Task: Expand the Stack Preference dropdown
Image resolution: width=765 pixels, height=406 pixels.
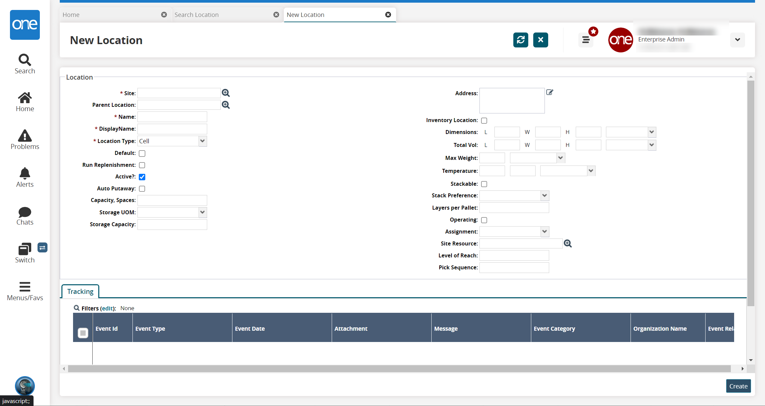Action: tap(545, 195)
